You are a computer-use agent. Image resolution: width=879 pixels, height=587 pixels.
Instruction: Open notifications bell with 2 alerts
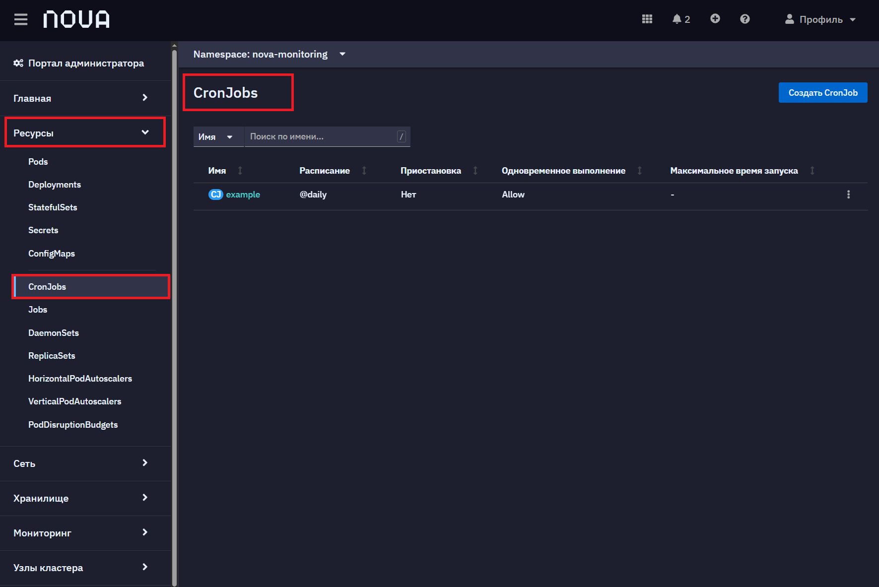[681, 19]
